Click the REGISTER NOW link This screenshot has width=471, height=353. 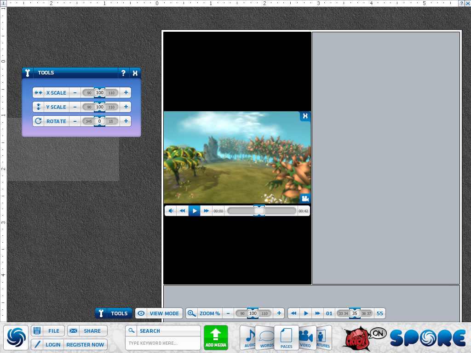[x=85, y=345]
